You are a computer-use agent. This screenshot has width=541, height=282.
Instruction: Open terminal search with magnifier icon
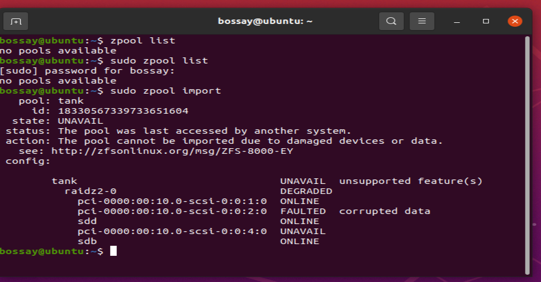coord(391,21)
